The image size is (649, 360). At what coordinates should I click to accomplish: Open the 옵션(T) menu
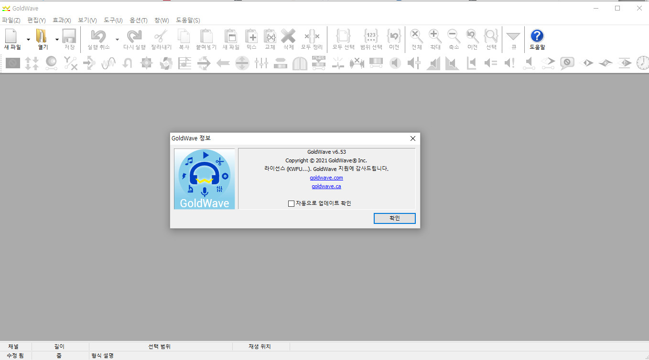139,20
